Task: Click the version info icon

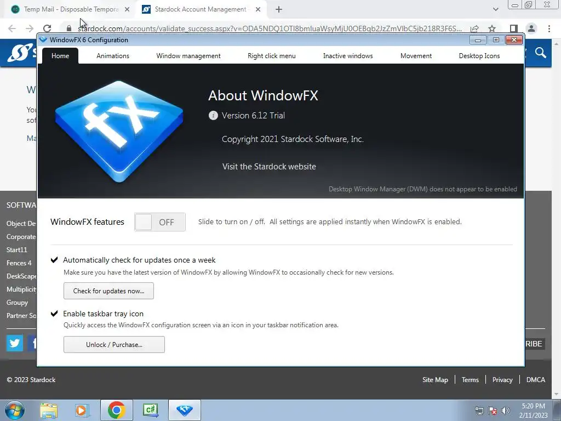Action: 213,115
